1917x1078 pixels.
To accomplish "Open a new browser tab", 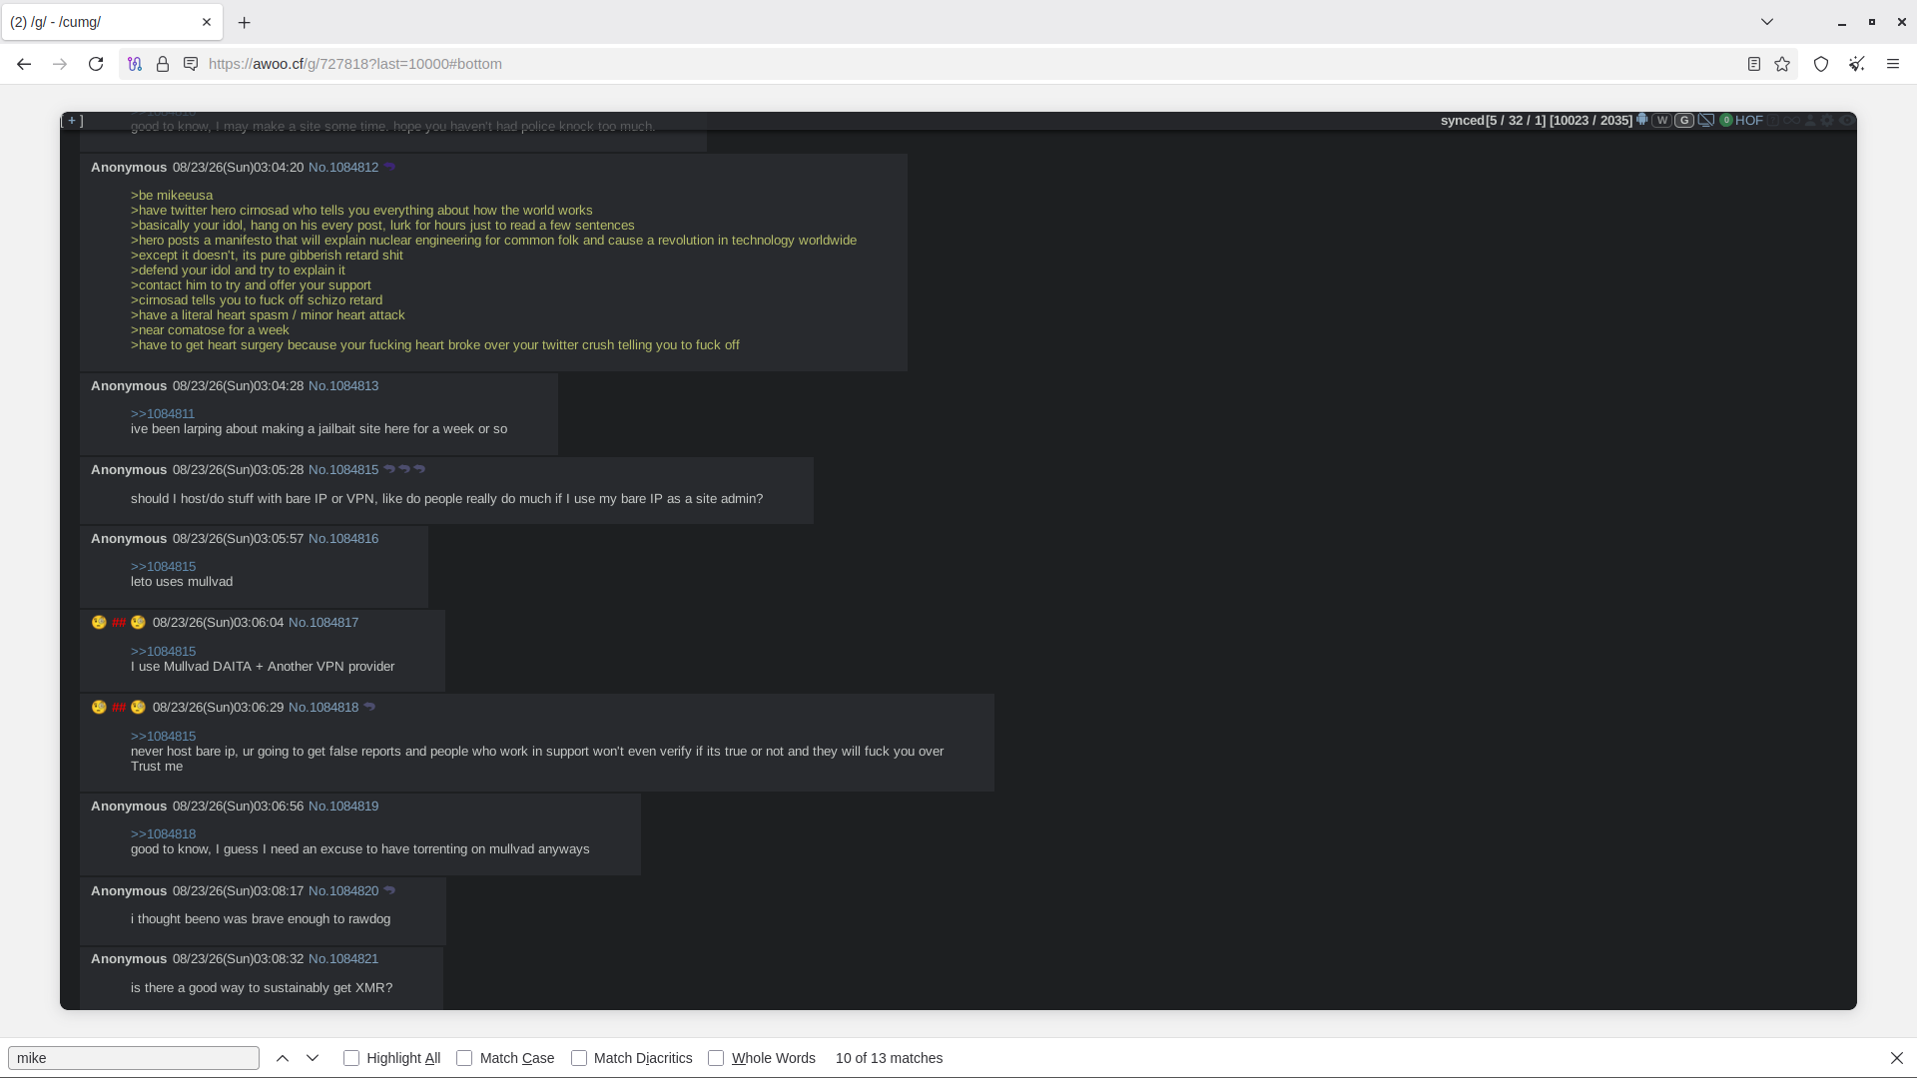I will (245, 22).
